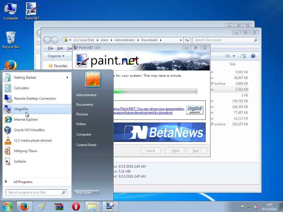Open the File menu in Explorer

(51, 48)
